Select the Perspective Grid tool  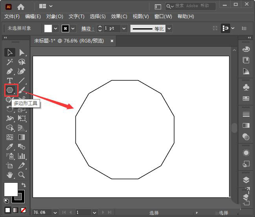pos(22,128)
